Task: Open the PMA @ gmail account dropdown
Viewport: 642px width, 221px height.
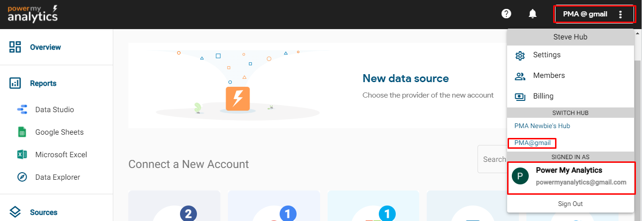Action: [x=585, y=14]
